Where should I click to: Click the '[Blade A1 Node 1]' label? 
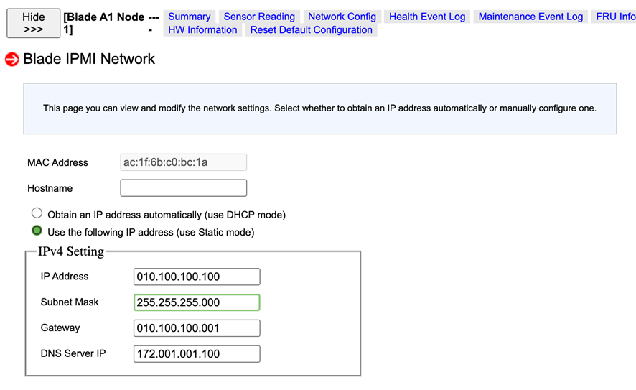tap(104, 23)
